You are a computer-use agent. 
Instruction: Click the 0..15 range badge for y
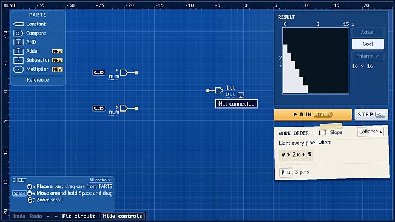(99, 108)
